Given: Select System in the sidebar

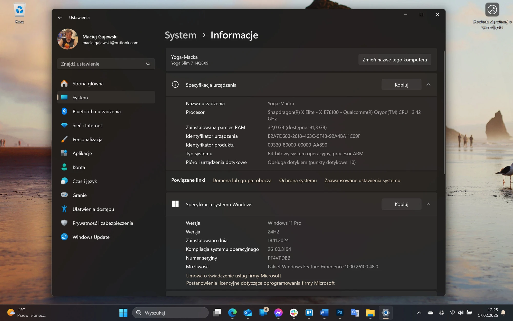Looking at the screenshot, I should [106, 97].
